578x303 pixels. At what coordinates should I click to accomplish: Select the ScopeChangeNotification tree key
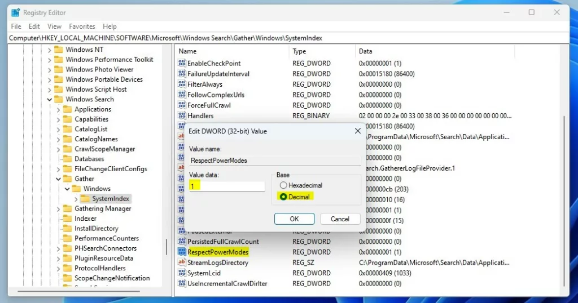click(112, 278)
